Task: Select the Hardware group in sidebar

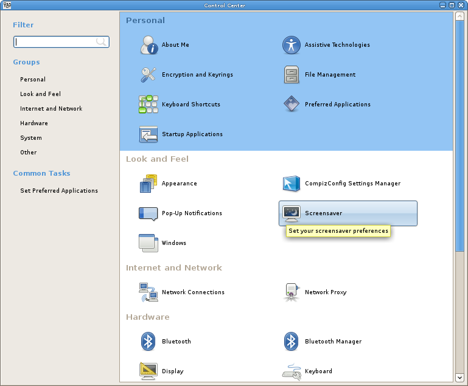Action: (x=33, y=123)
